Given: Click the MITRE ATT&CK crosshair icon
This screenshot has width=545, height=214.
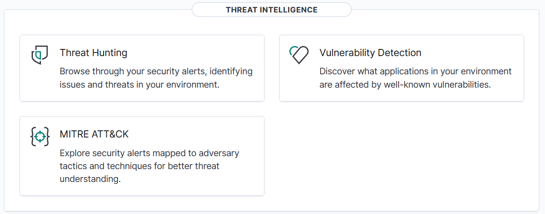Looking at the screenshot, I should pyautogui.click(x=40, y=137).
